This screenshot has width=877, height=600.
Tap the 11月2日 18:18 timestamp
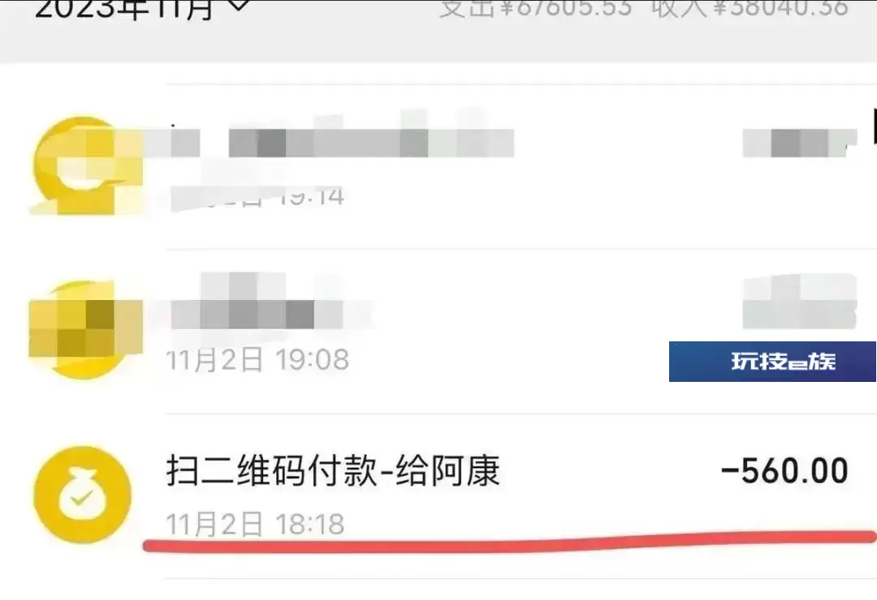click(x=255, y=524)
